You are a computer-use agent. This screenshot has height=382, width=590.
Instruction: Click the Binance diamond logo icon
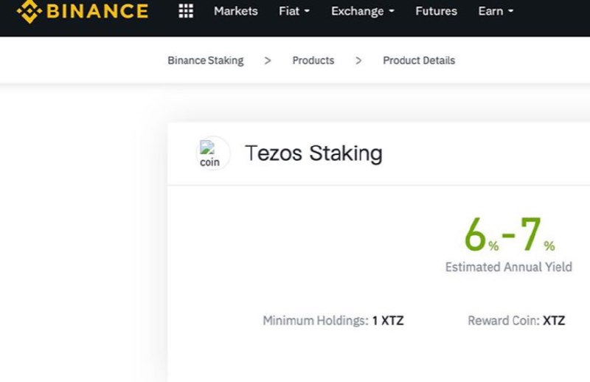(x=29, y=11)
